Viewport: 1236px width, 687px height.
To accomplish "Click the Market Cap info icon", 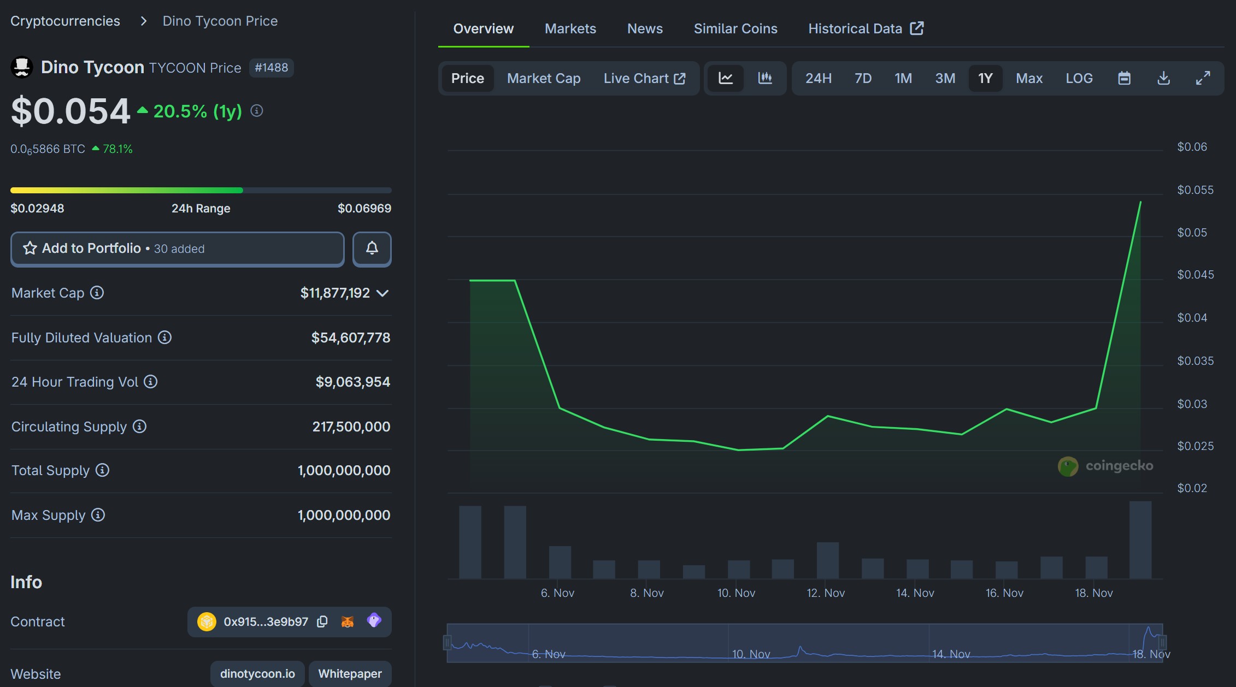I will (97, 293).
